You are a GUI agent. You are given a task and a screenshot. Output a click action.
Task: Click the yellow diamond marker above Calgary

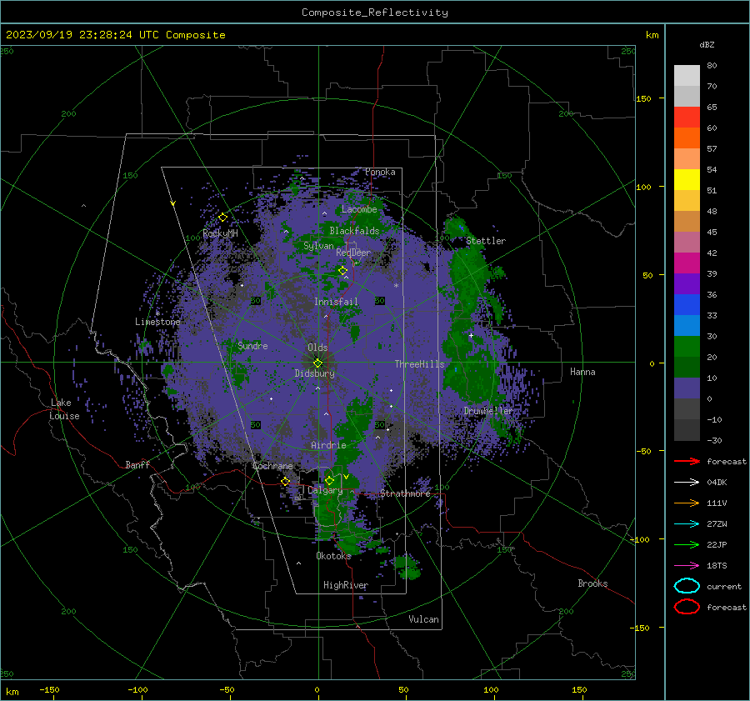[329, 480]
